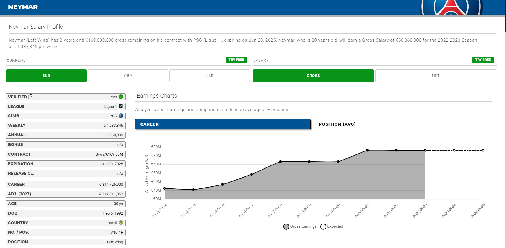The image size is (506, 248).
Task: Click the ANNUAL € 56,360,000 row
Action: [65, 135]
